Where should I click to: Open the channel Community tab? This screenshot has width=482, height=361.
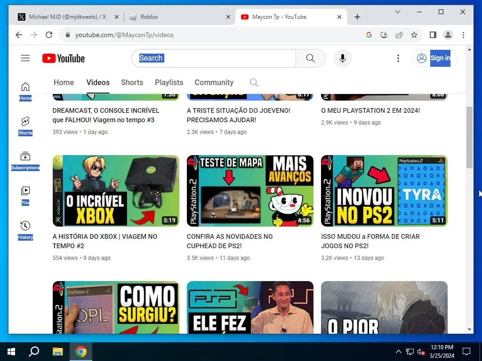click(214, 82)
